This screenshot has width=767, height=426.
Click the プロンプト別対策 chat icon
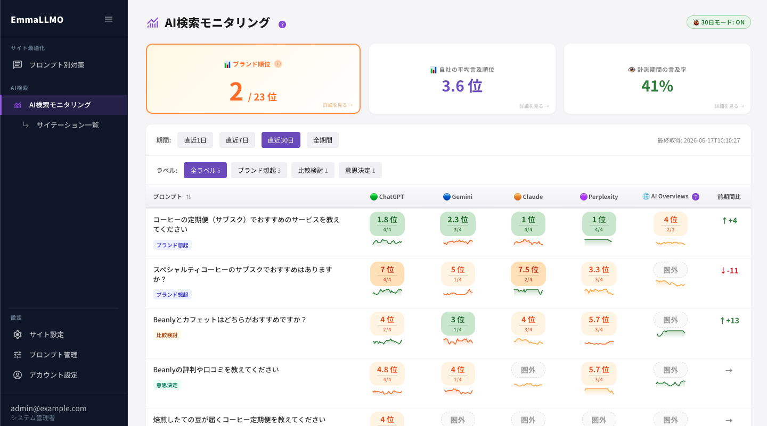pos(18,65)
